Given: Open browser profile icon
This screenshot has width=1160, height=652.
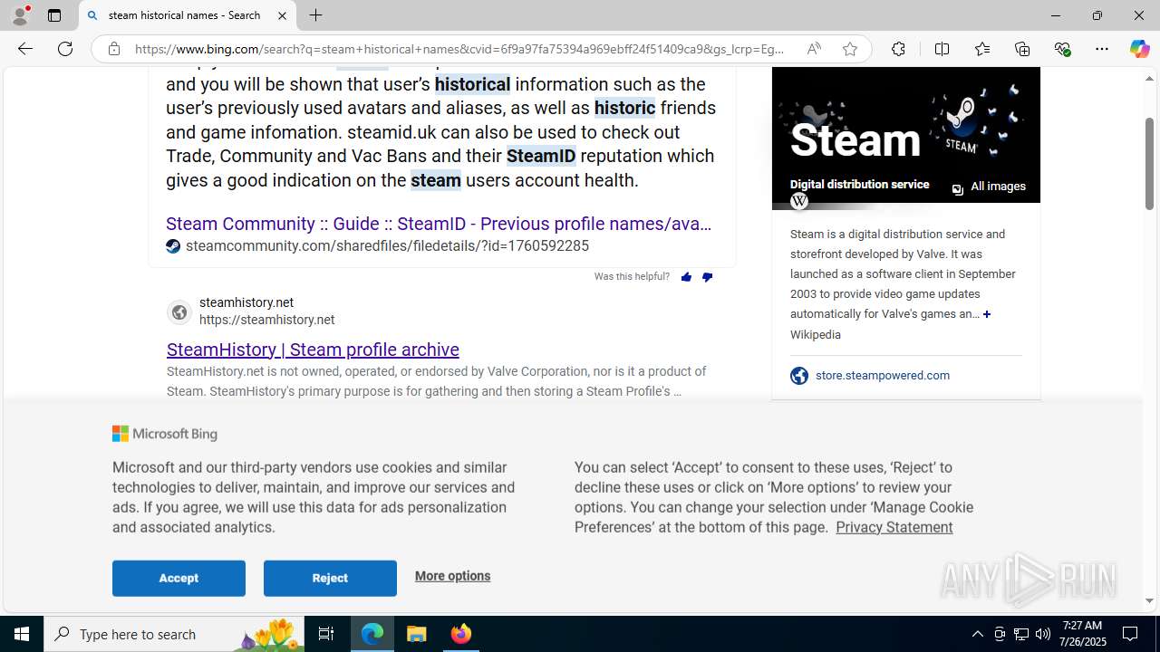Looking at the screenshot, I should tap(20, 15).
